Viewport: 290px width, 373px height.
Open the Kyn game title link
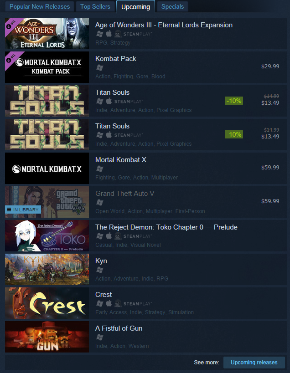(101, 261)
